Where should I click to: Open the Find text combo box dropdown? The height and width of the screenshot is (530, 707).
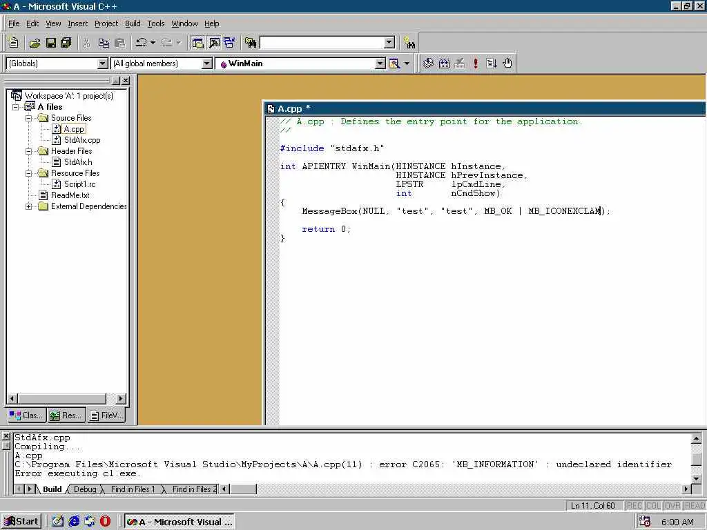[x=389, y=43]
